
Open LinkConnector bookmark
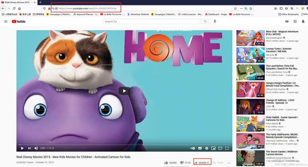pyautogui.click(x=190, y=14)
